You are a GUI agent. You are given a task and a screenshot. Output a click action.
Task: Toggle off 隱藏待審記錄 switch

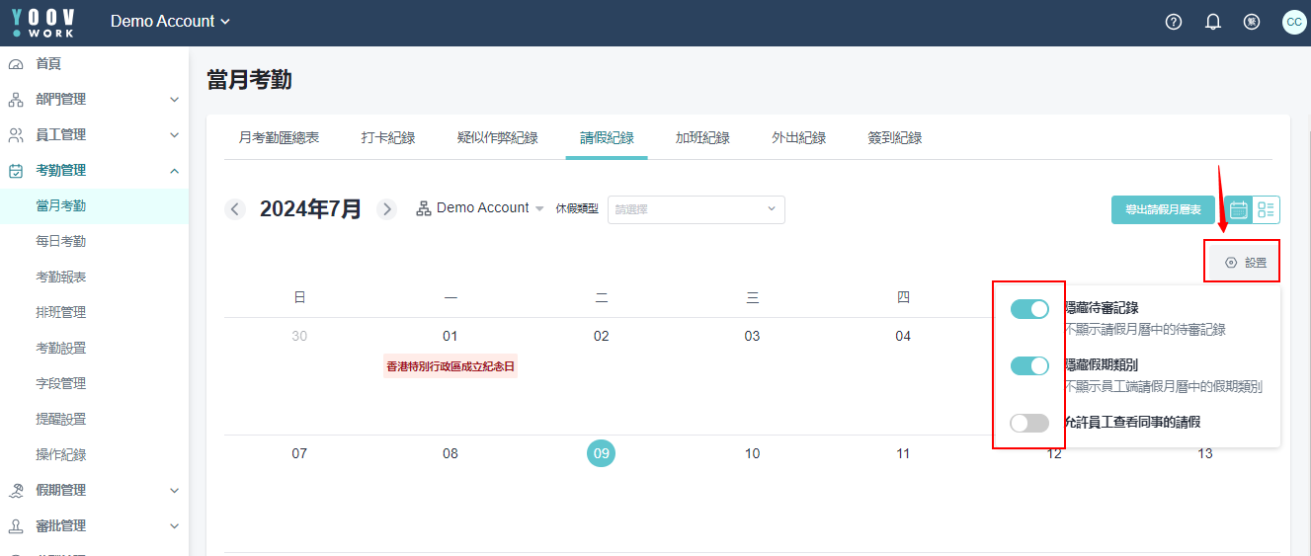coord(1029,309)
